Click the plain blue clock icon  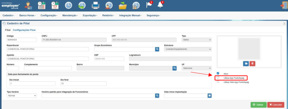[x=68, y=6]
